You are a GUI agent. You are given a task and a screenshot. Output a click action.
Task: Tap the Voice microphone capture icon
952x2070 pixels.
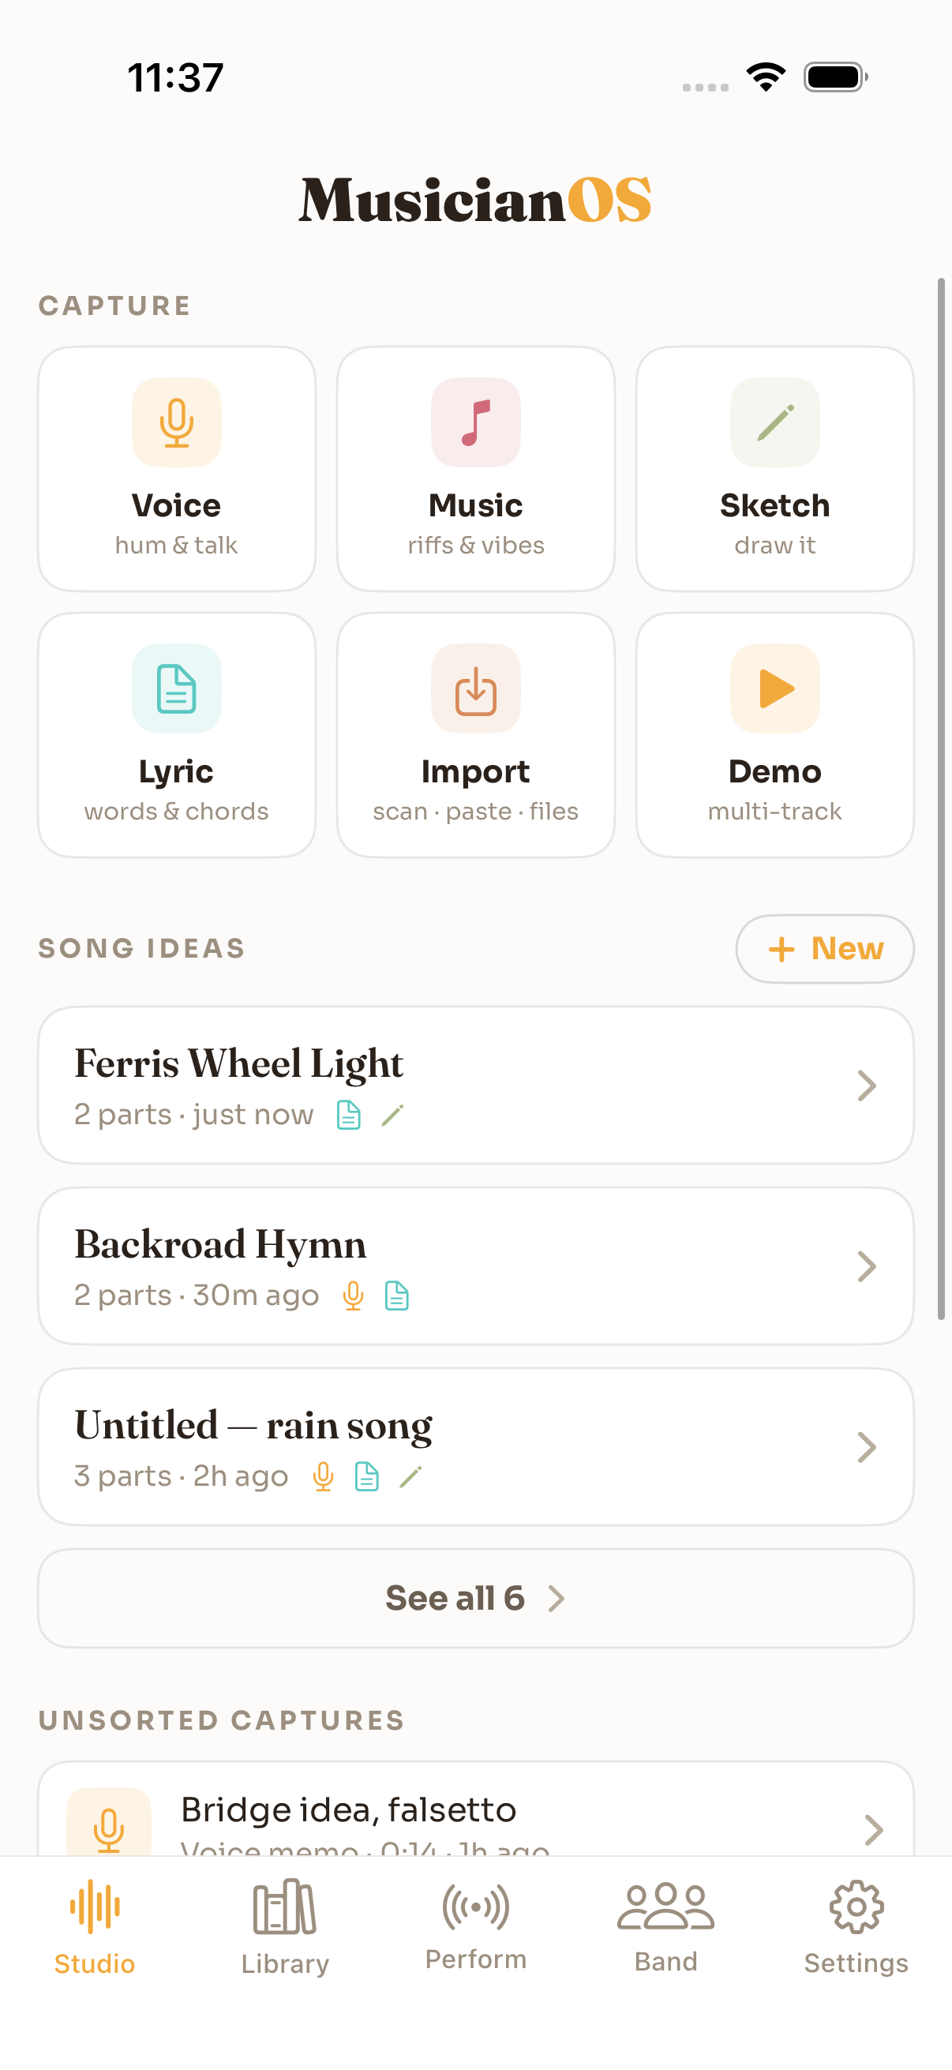point(176,422)
